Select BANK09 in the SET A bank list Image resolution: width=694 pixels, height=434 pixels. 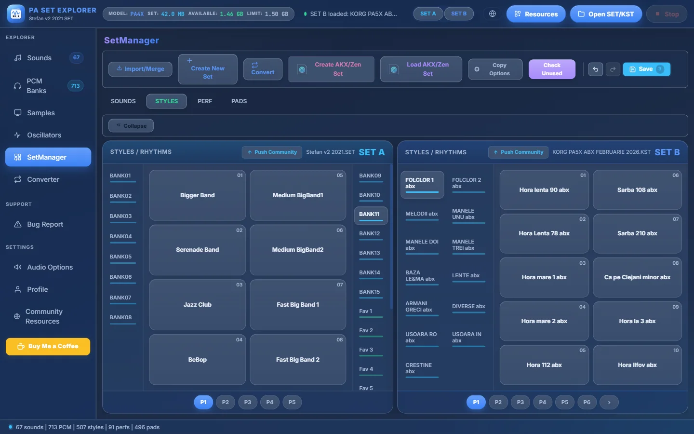pyautogui.click(x=371, y=176)
